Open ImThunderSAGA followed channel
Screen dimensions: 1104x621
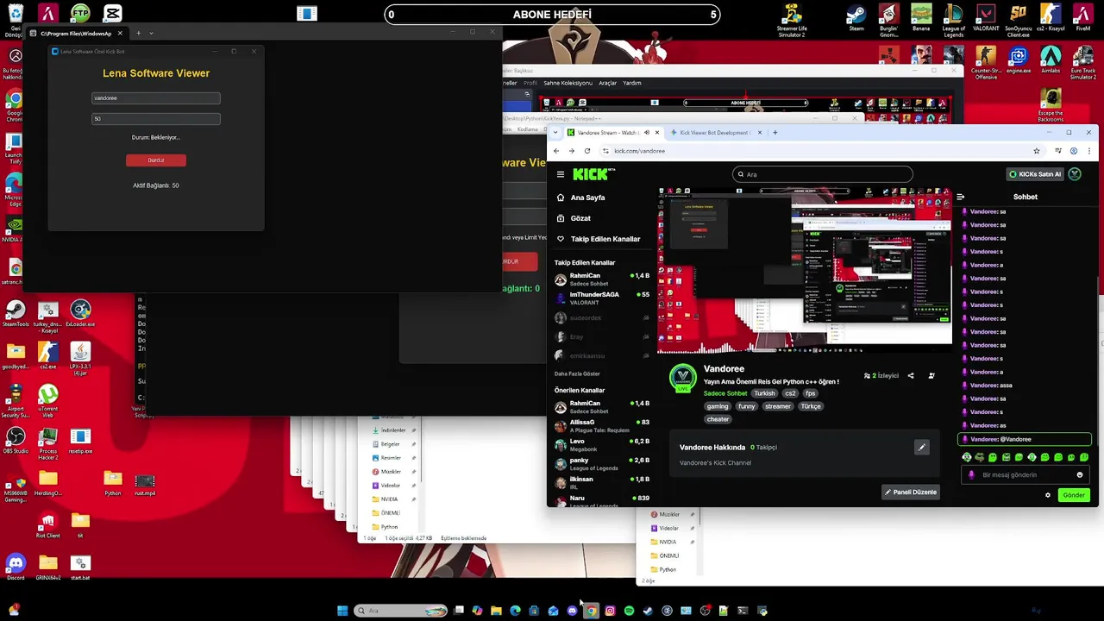tap(602, 298)
